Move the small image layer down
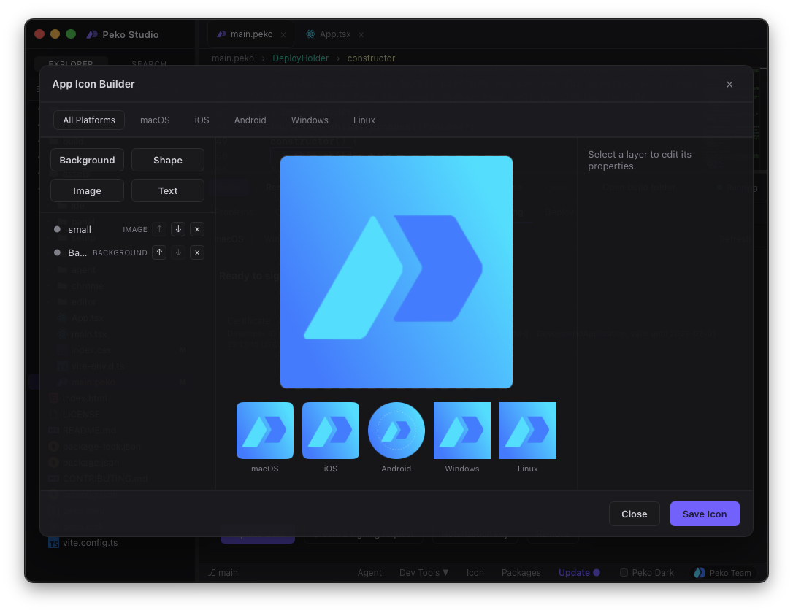793x613 pixels. tap(178, 229)
